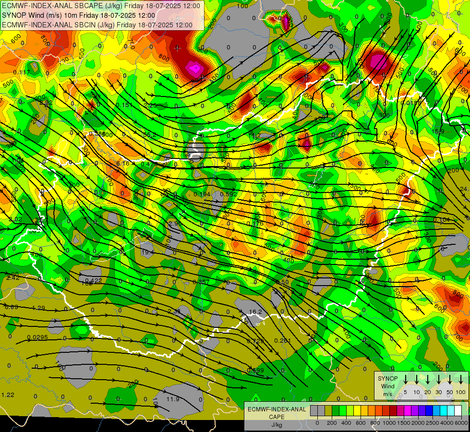
Task: Click the wind arrow above the 100 m/s label
Action: pos(461,379)
